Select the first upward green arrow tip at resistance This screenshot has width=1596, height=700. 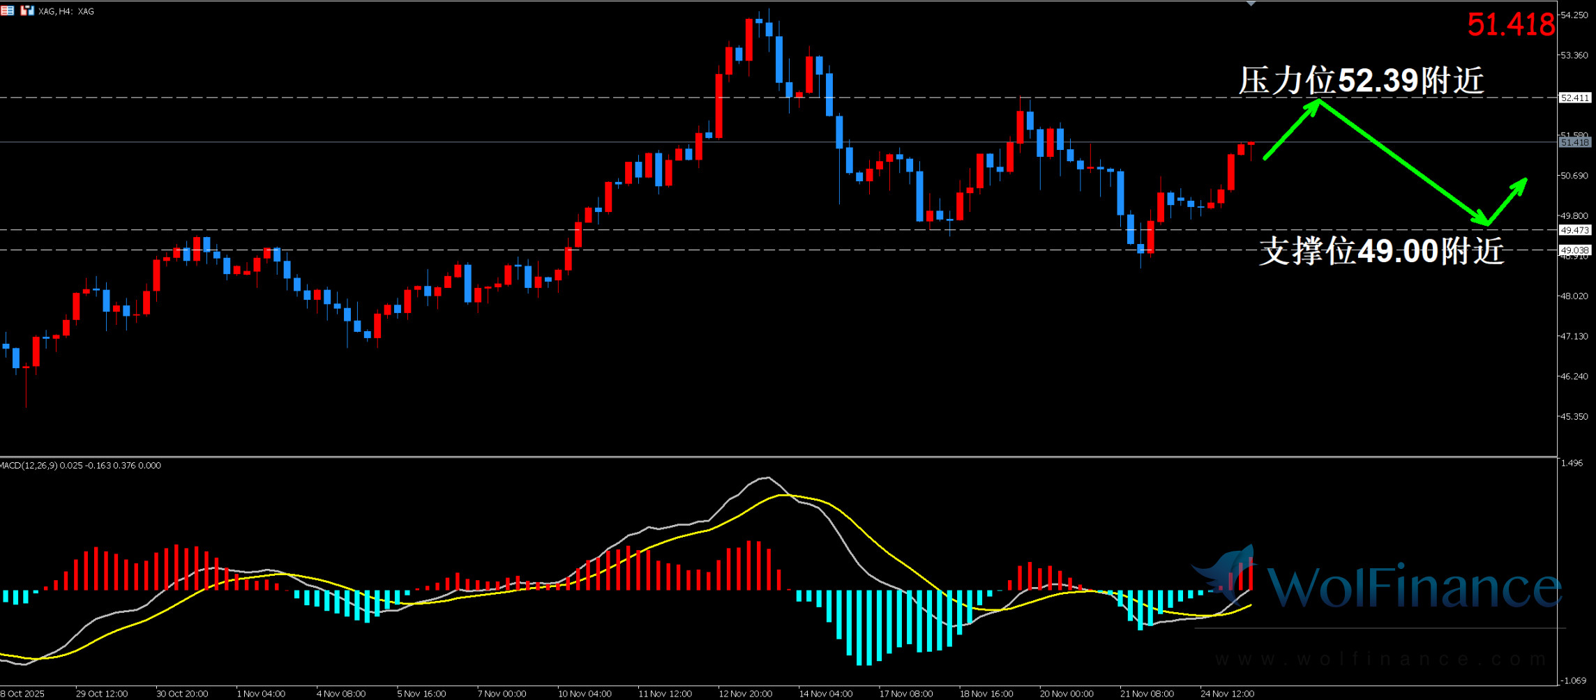(x=1318, y=102)
